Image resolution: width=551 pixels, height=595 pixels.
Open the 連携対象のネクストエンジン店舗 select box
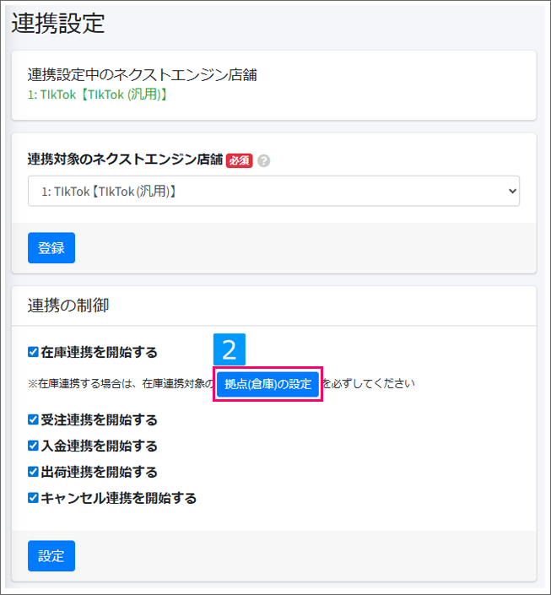point(273,191)
